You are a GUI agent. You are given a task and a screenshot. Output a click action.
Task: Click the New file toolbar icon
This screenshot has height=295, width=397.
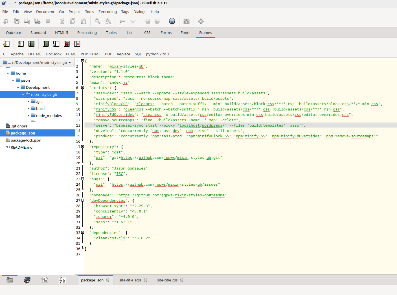(6, 21)
